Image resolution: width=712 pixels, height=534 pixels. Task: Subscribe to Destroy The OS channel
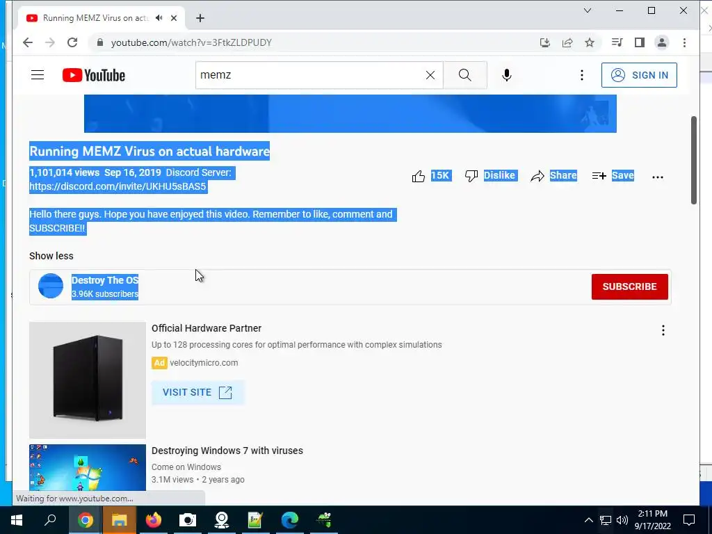click(629, 286)
